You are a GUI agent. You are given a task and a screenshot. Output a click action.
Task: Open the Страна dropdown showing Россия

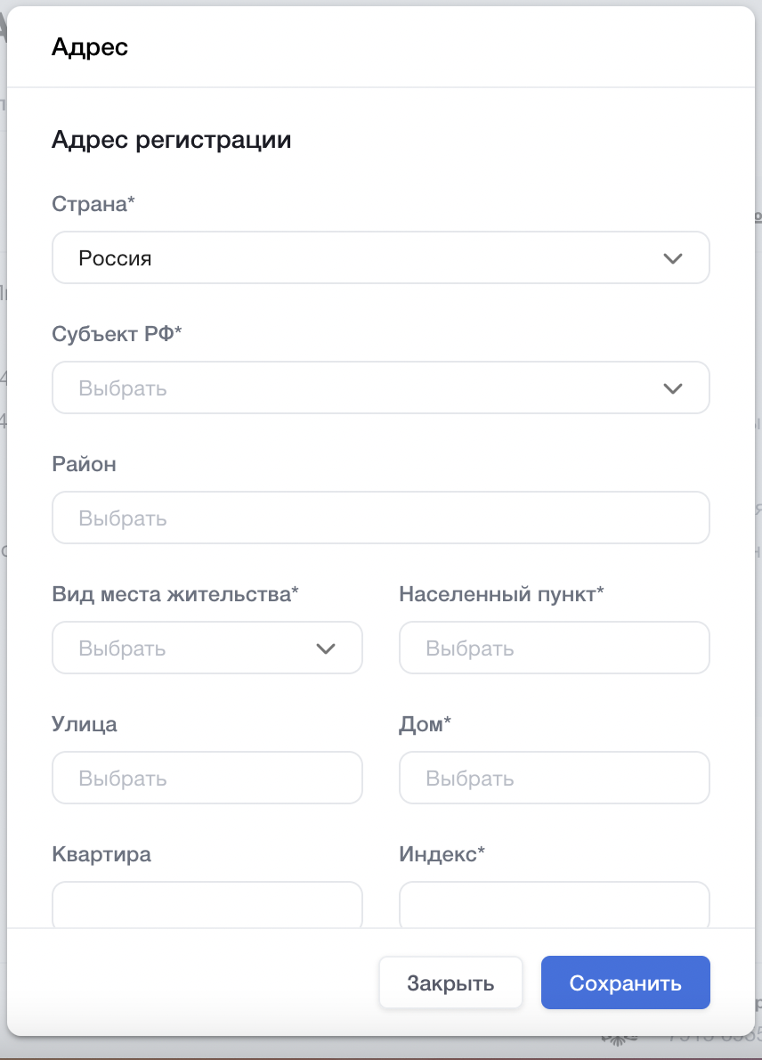tap(356, 258)
